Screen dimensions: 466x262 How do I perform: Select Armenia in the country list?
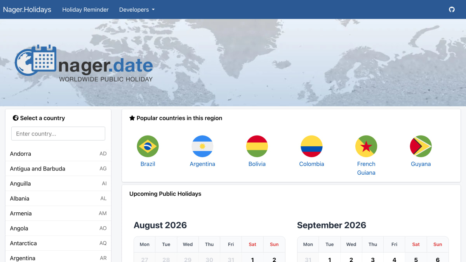[58, 213]
